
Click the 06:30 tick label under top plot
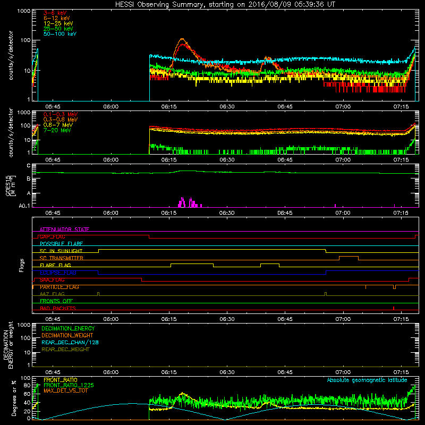(x=227, y=107)
